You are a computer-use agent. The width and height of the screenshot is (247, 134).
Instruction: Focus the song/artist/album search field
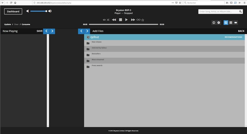[218, 11]
